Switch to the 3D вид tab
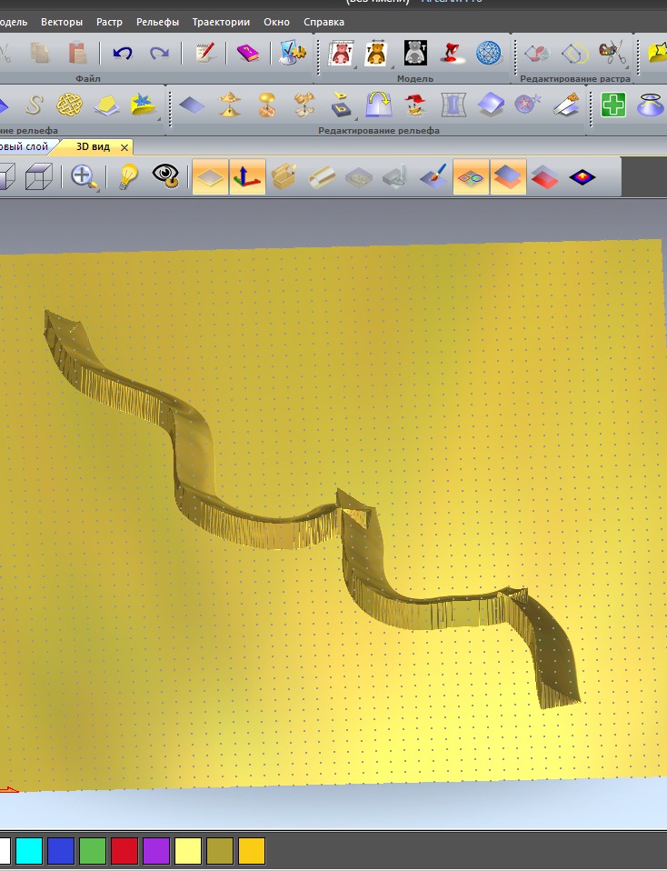Viewport: 667px width, 871px height. [93, 146]
